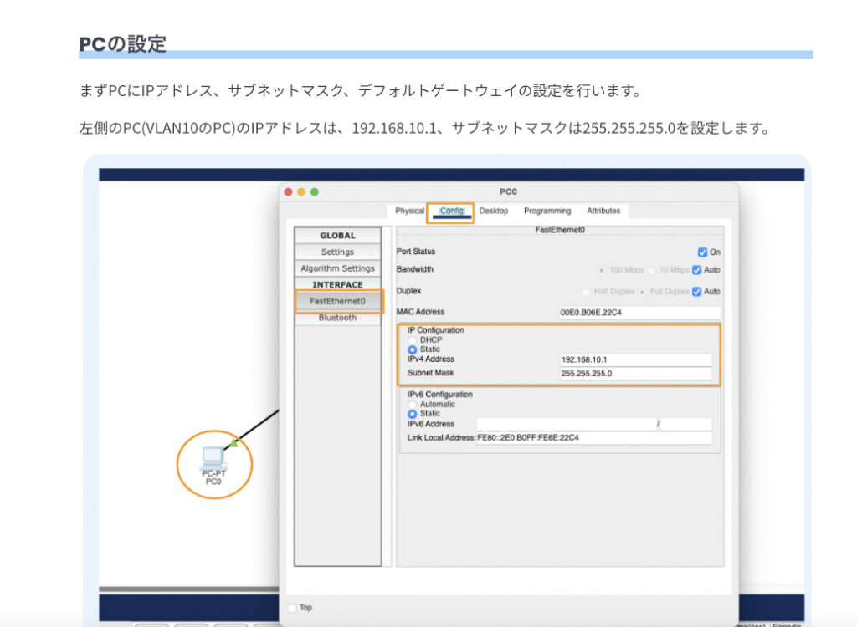Select Automatic under IPv6 Configuration

[412, 405]
